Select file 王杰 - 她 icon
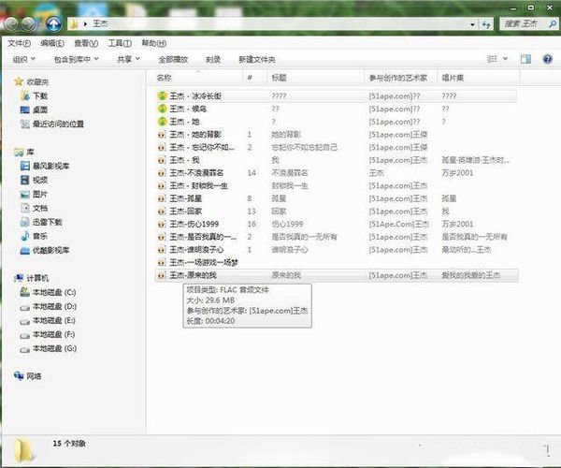Viewport: 561px width, 468px height. (x=163, y=122)
